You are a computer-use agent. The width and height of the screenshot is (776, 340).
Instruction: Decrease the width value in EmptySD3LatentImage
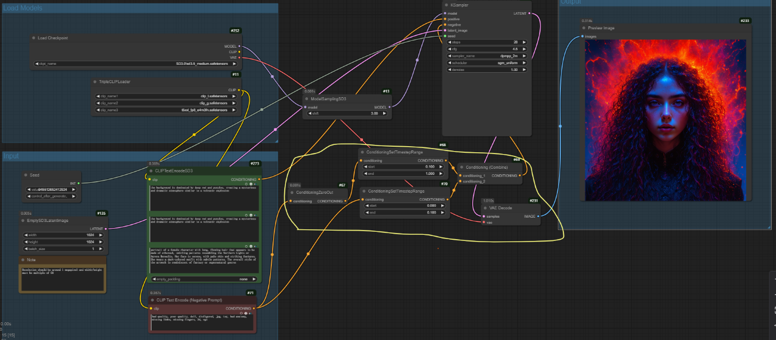(26, 234)
